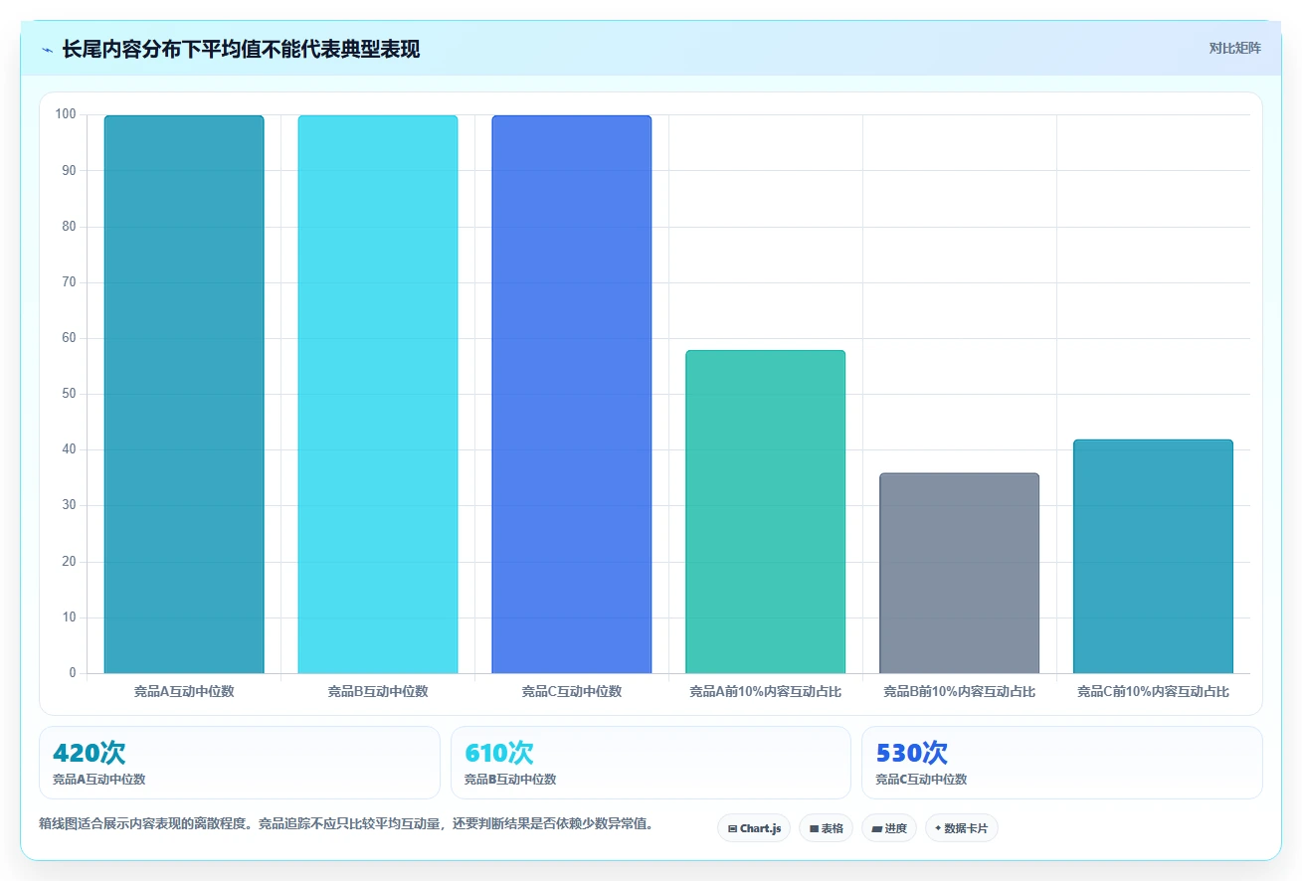1302x881 pixels.
Task: Open the 530次 data card
Action: [1062, 763]
